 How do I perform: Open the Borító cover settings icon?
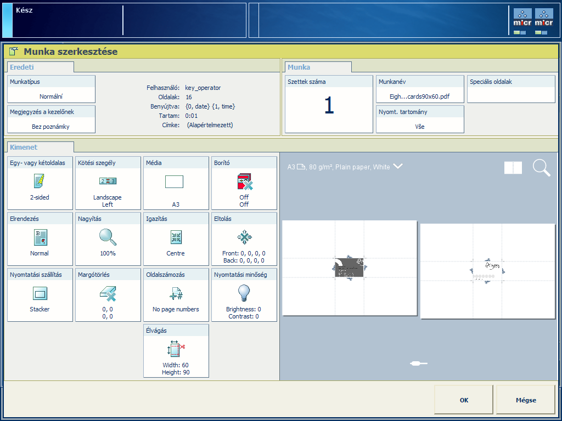pos(244,181)
